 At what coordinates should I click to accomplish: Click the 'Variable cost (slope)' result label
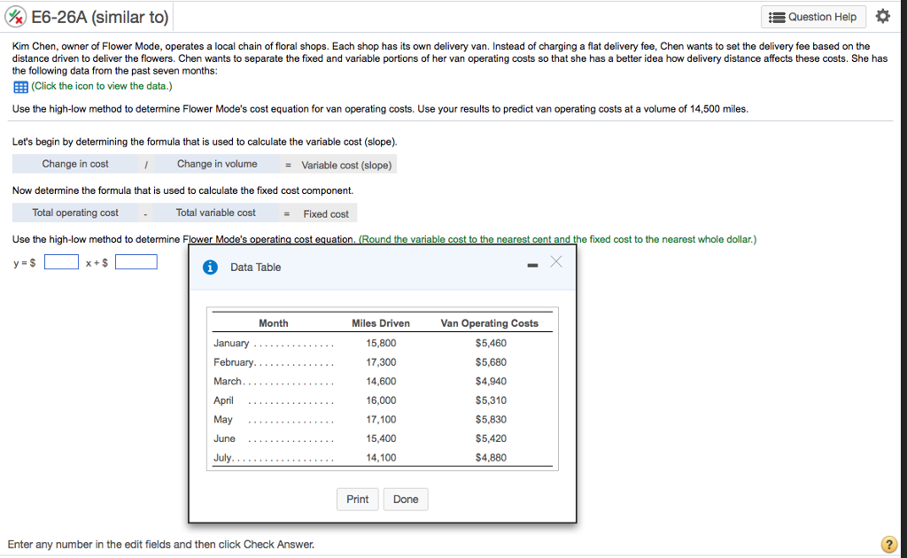(346, 166)
